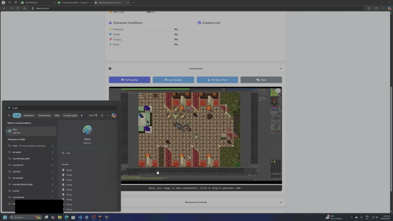Close the game screenshot preview with X

[x=278, y=91]
